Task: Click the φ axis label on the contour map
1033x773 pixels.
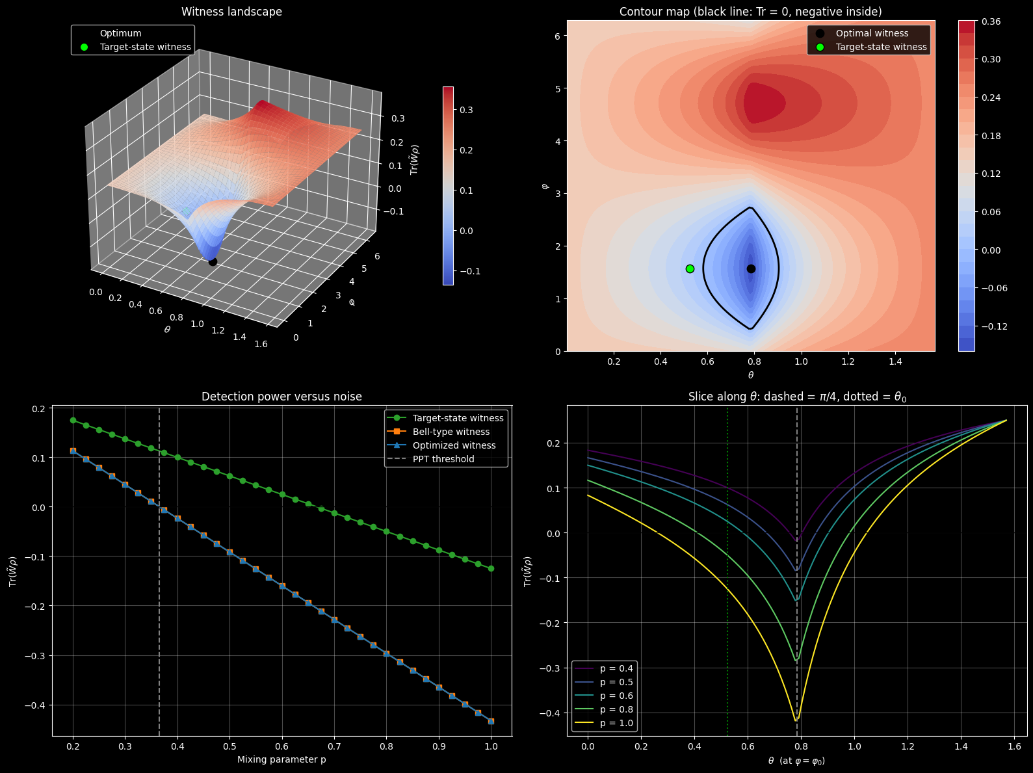Action: click(545, 186)
